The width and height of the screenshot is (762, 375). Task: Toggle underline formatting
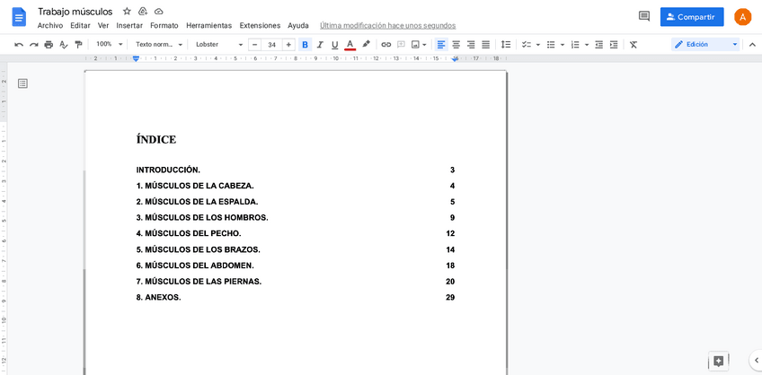335,45
